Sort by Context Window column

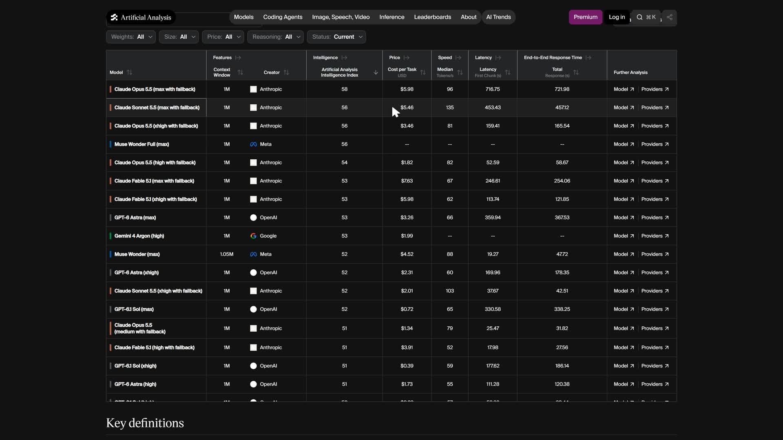tap(240, 73)
